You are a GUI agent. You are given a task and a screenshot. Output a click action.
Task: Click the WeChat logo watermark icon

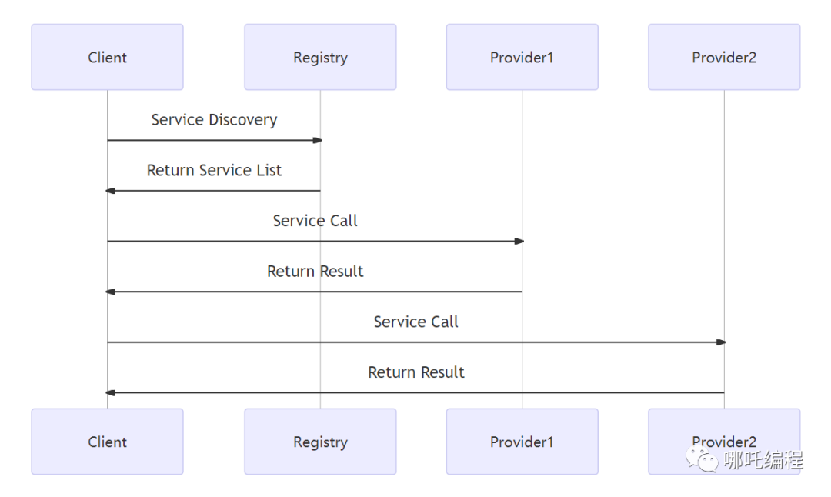(702, 459)
